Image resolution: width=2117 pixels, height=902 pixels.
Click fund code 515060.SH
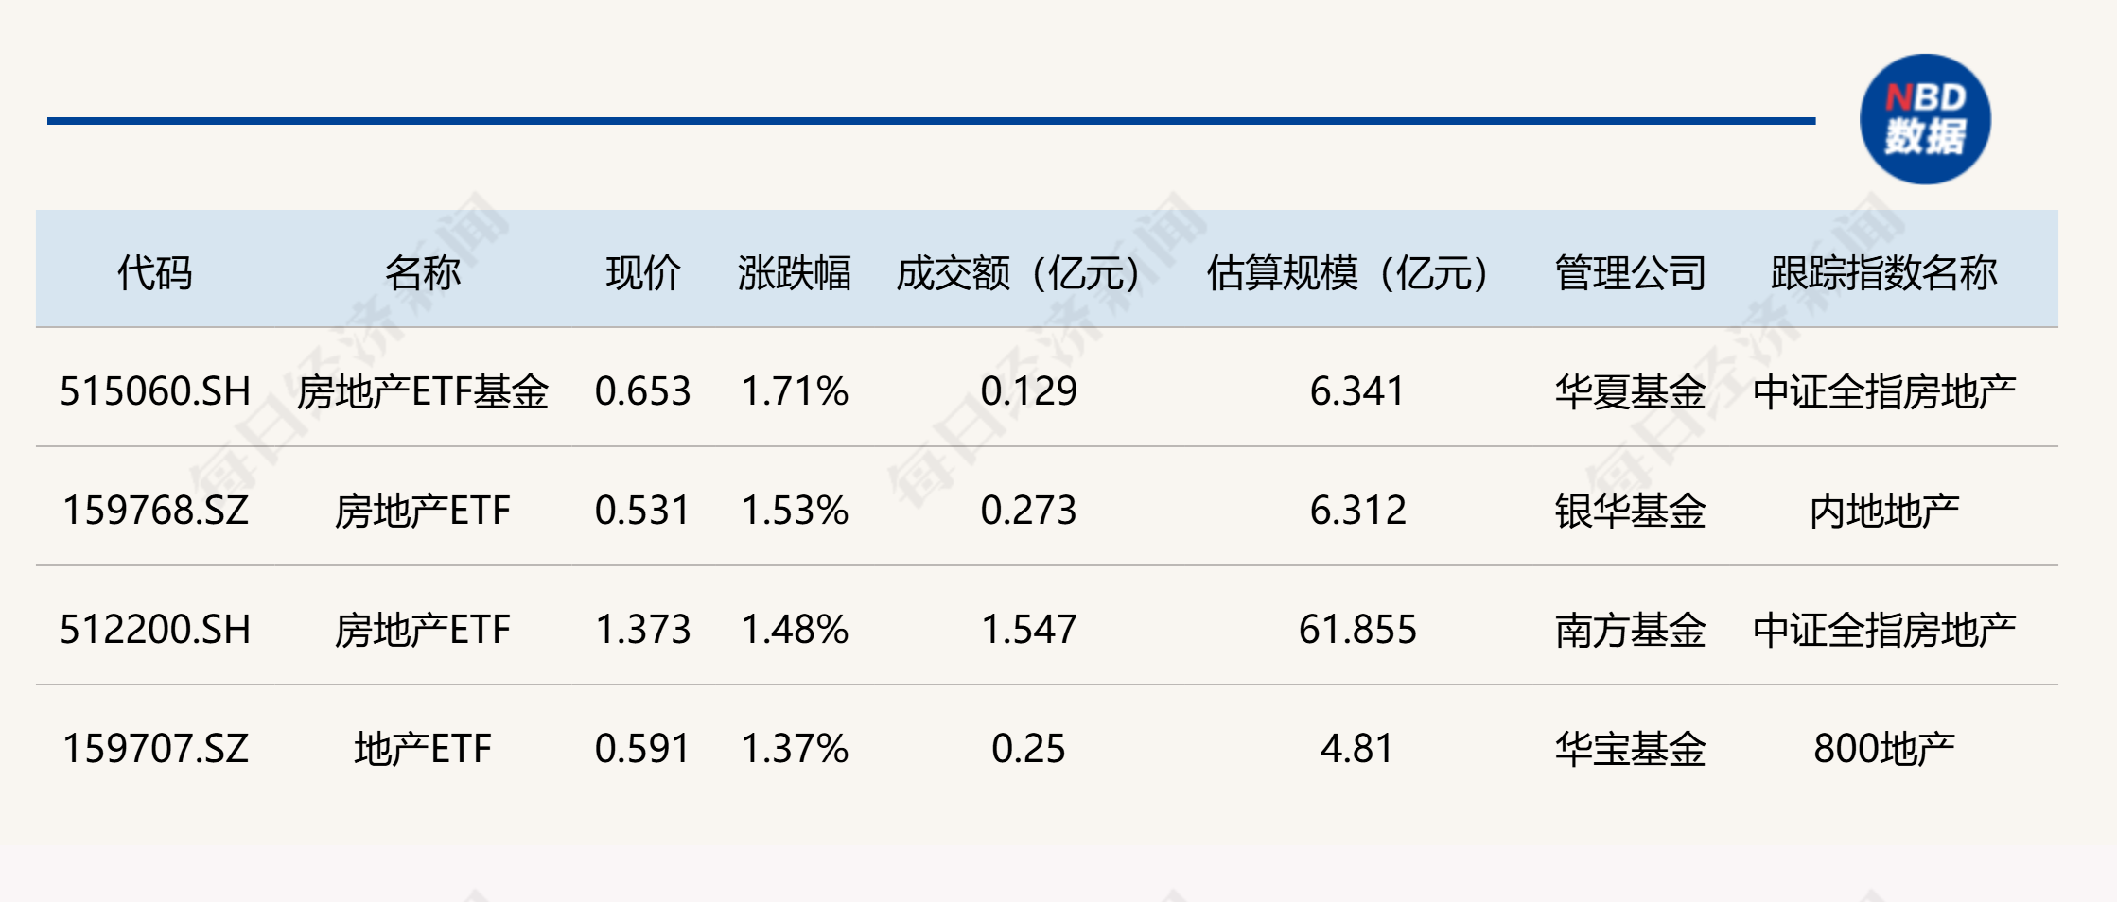pyautogui.click(x=155, y=391)
